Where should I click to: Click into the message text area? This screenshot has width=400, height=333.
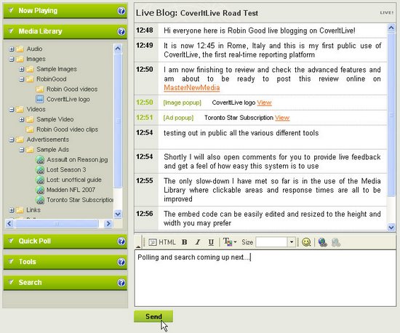[x=265, y=278]
